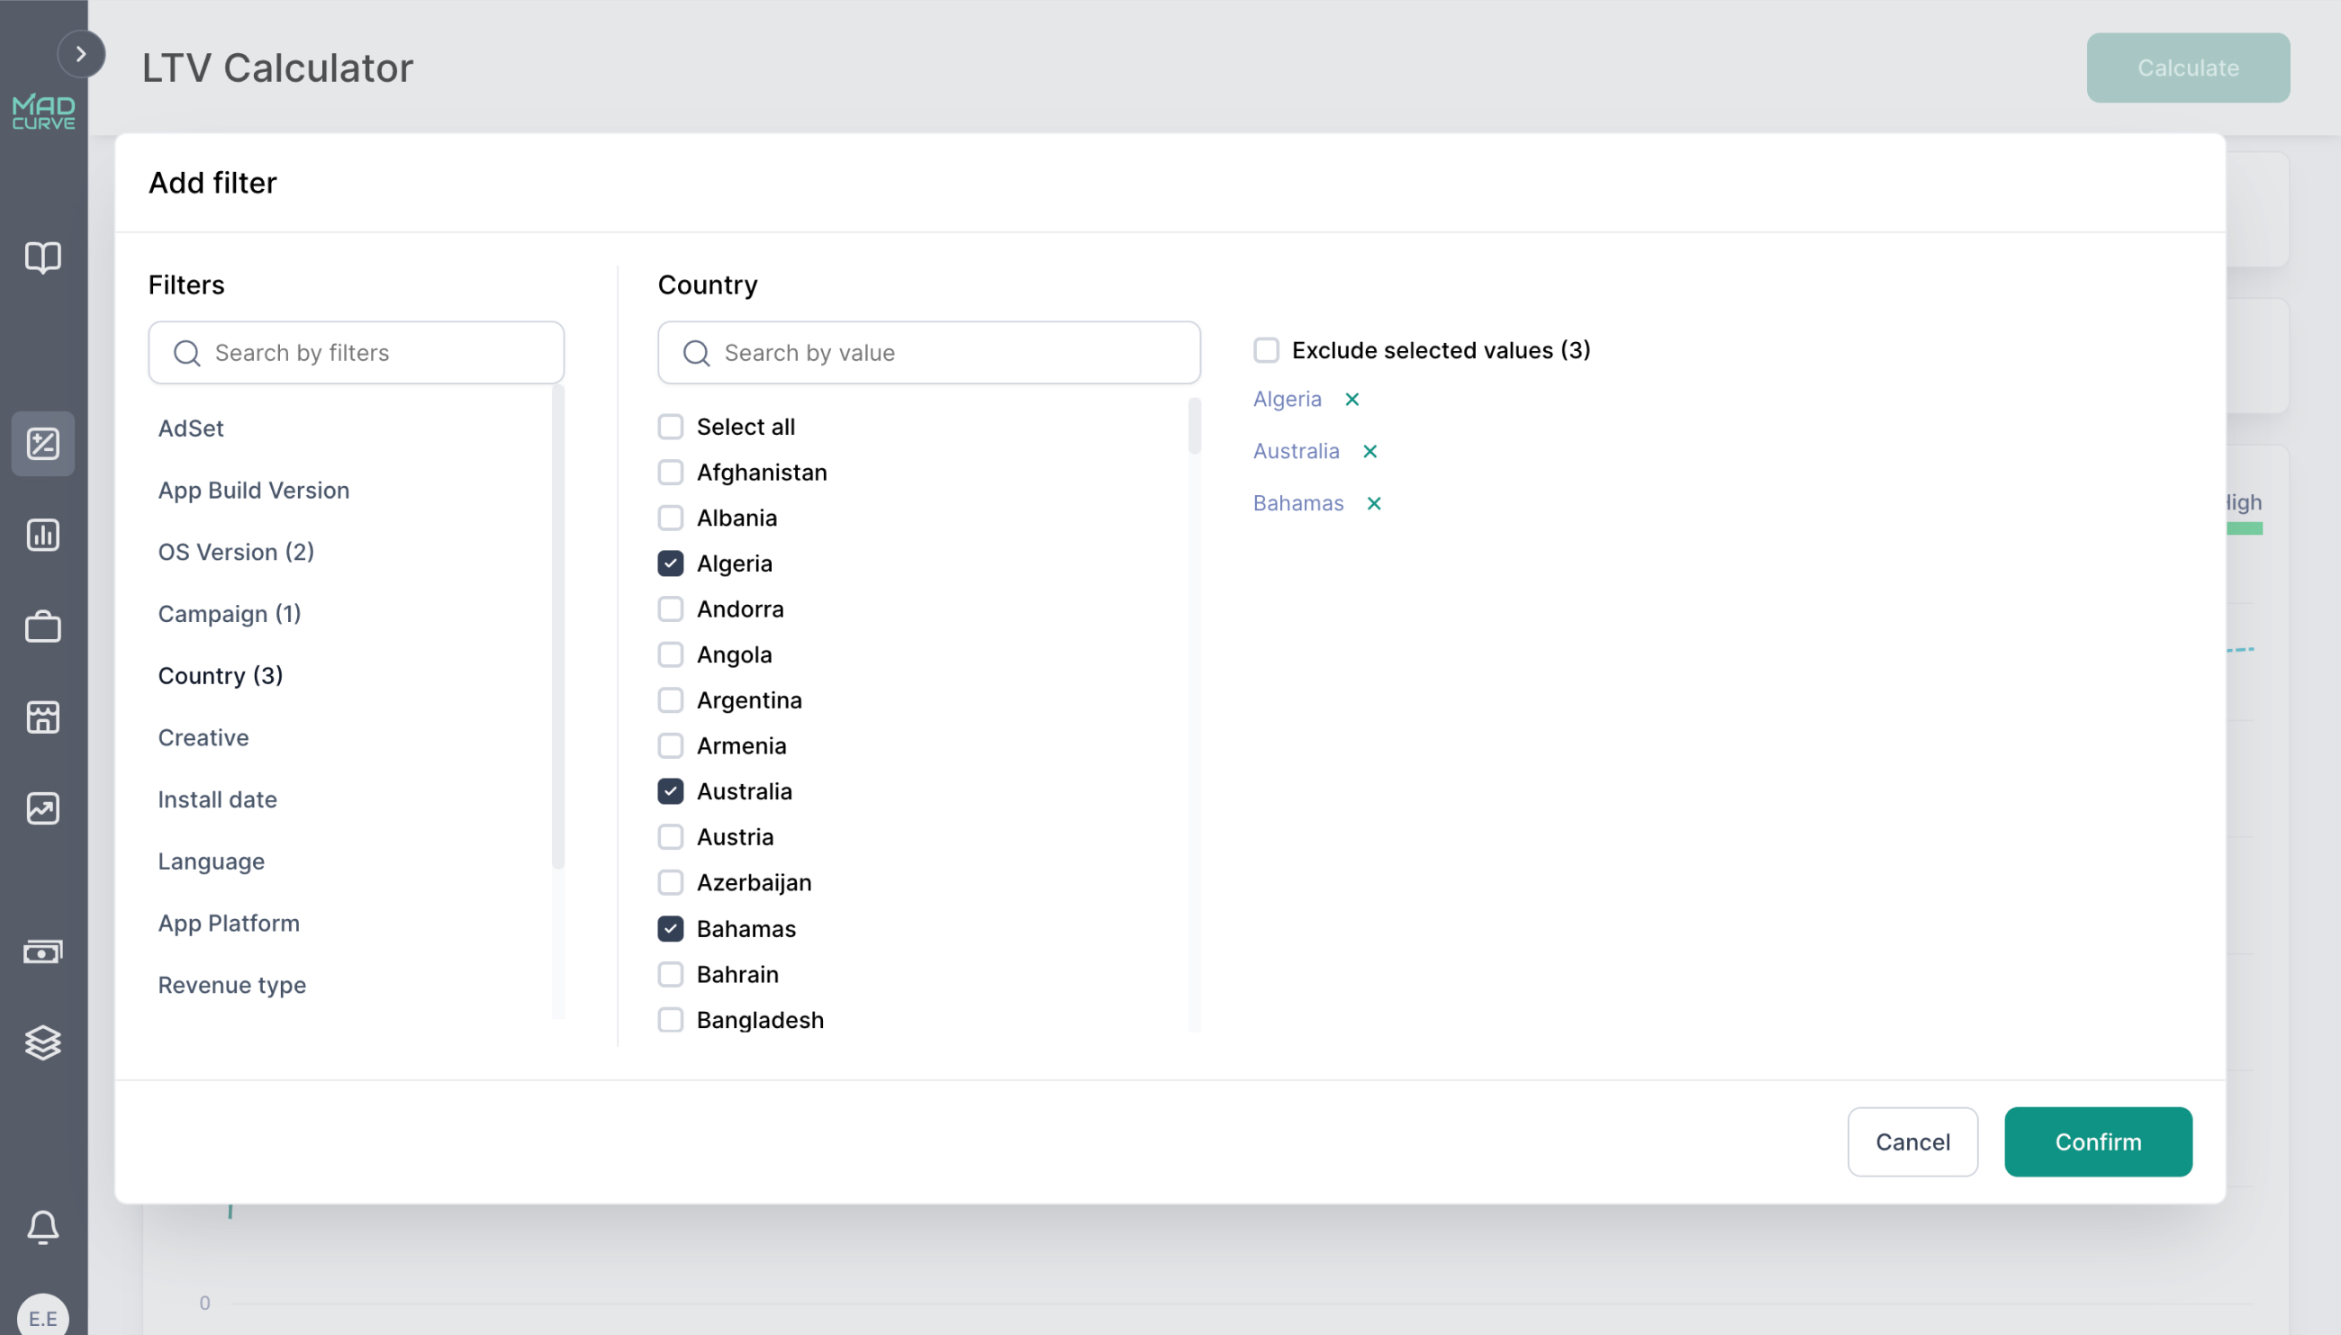
Task: Click the Cancel button
Action: pos(1912,1141)
